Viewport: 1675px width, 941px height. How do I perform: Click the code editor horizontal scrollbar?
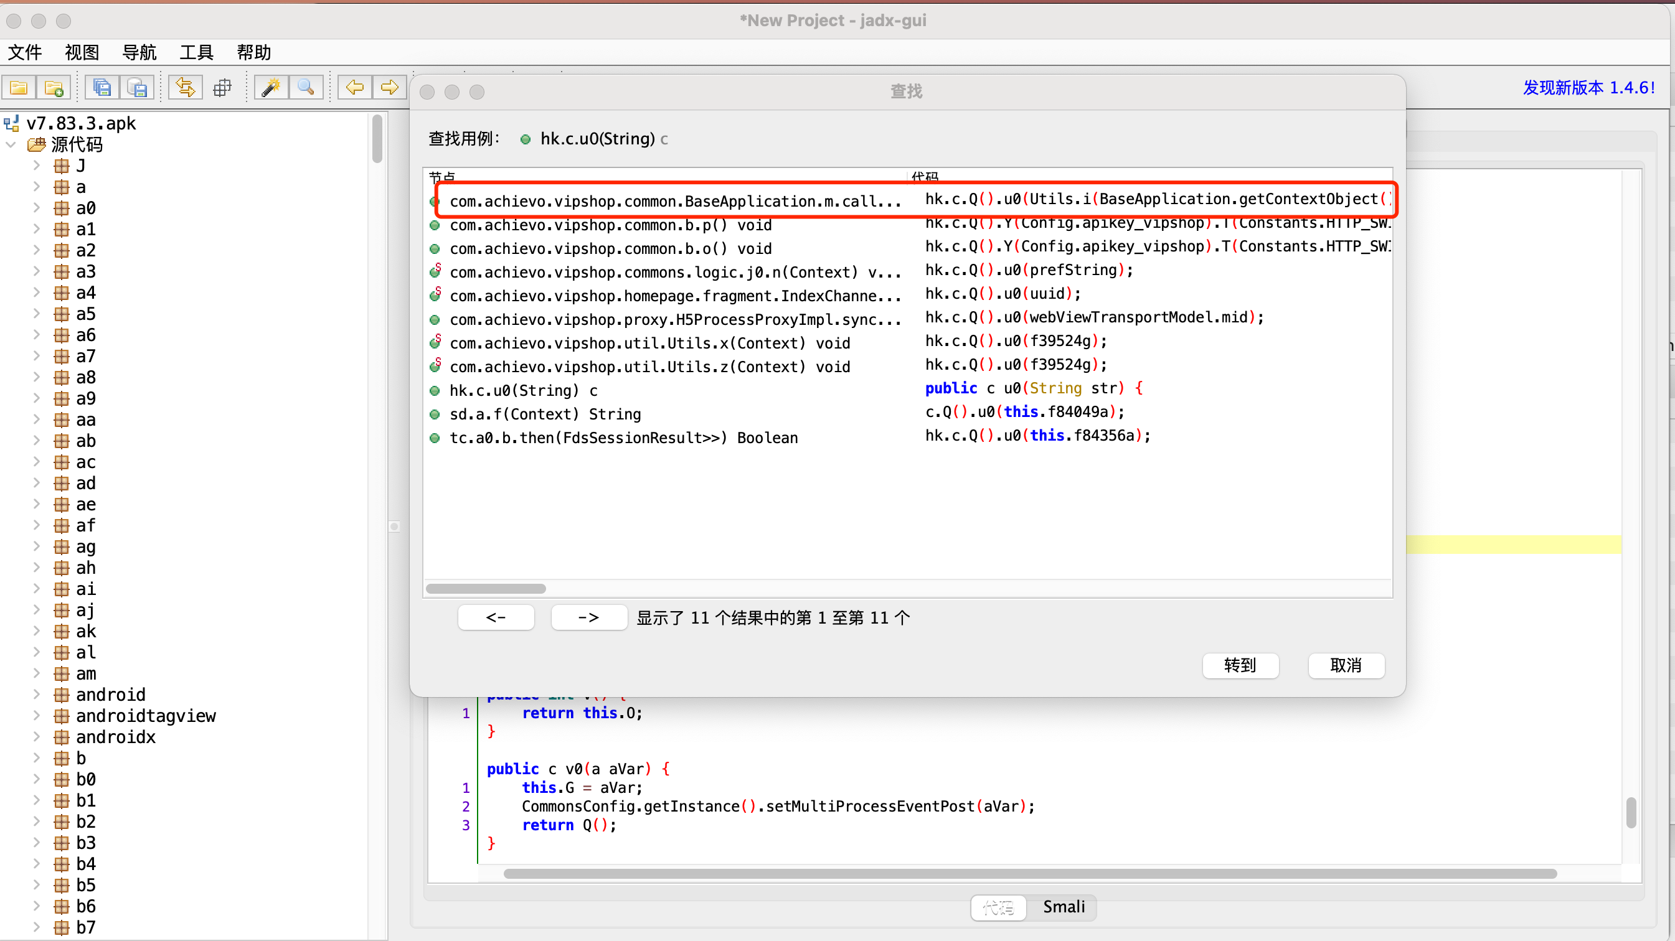coord(1030,873)
